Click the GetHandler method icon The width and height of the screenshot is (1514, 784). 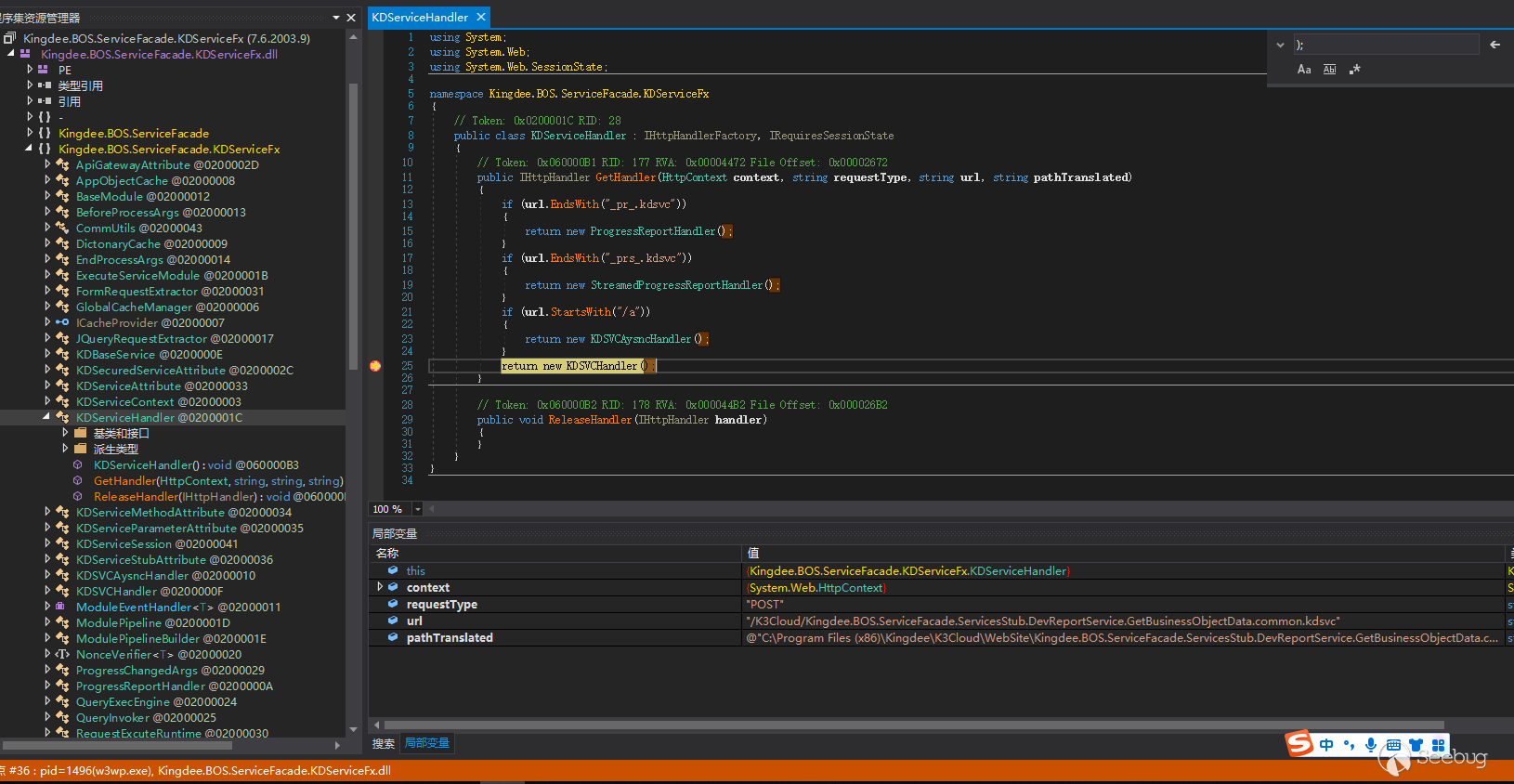[x=78, y=480]
